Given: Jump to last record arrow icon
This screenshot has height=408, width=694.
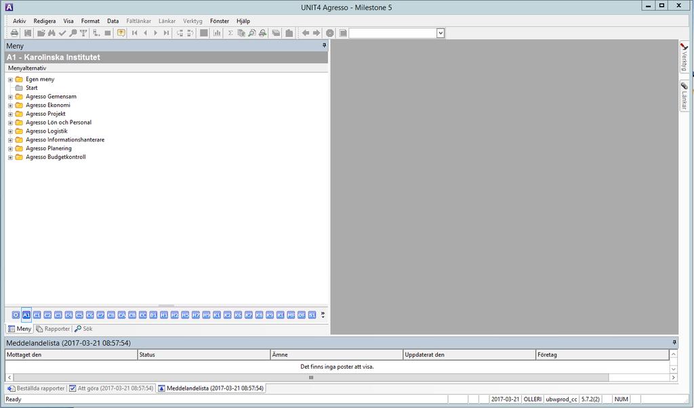Looking at the screenshot, I should [166, 33].
